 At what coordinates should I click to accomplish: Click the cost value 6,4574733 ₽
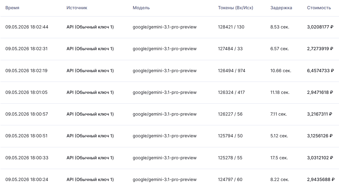(x=321, y=71)
